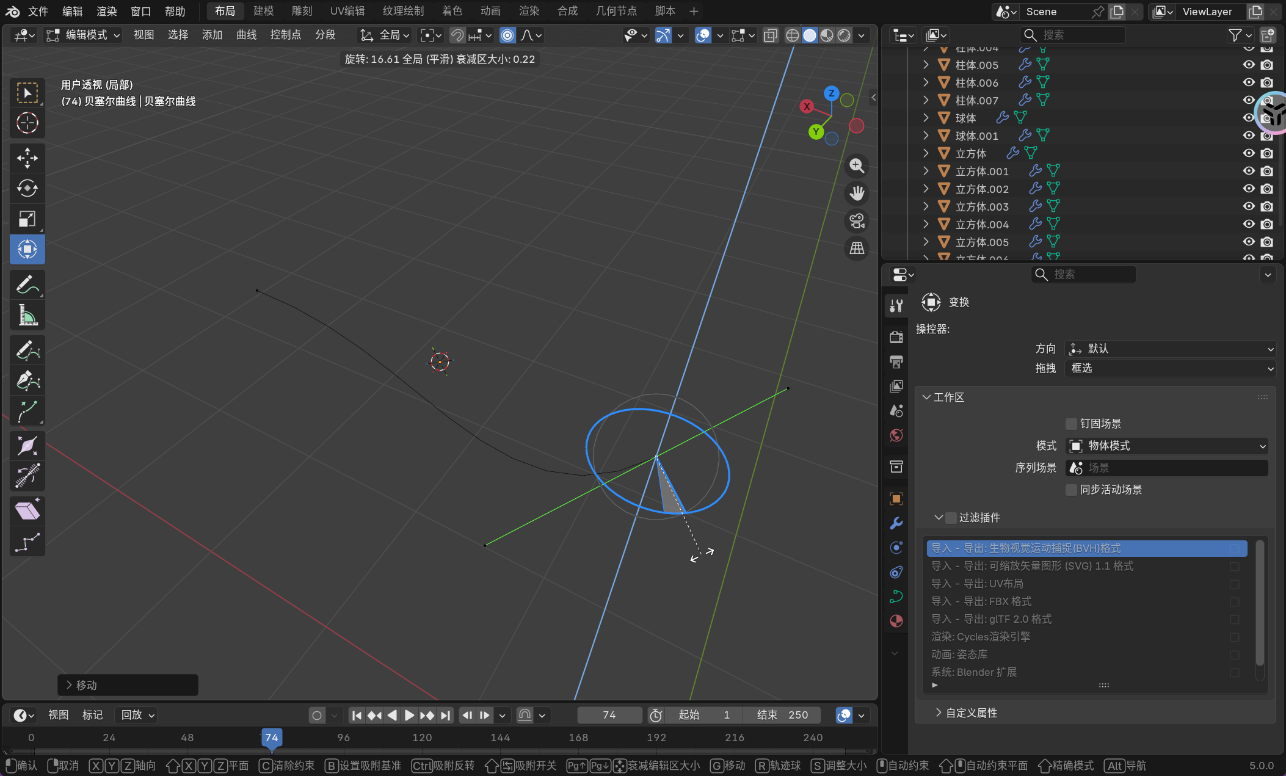This screenshot has width=1286, height=776.
Task: Open the 曲线 menu in header
Action: [246, 35]
